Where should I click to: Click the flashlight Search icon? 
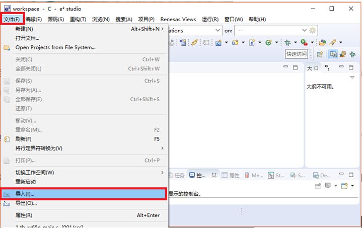pyautogui.click(x=333, y=42)
